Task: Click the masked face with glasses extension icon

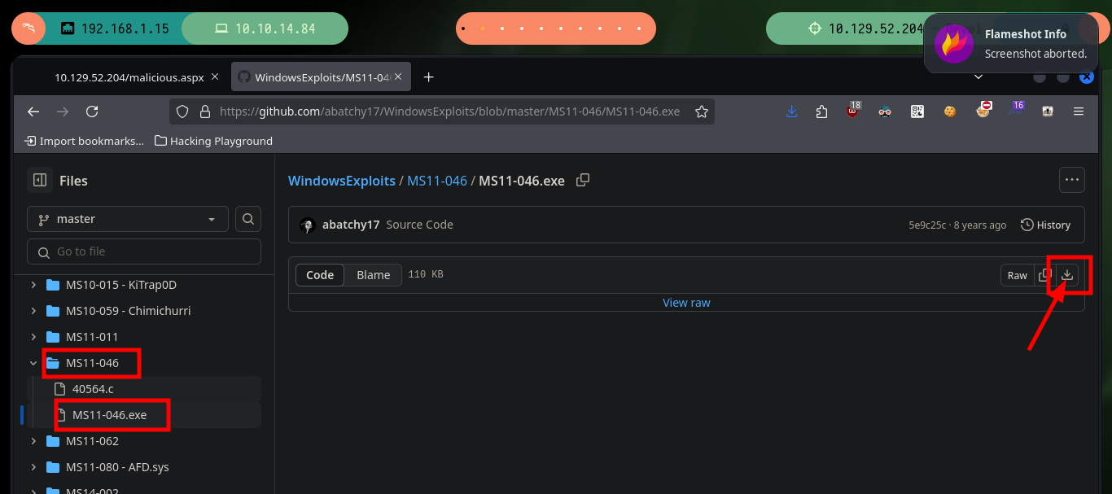Action: coord(885,111)
